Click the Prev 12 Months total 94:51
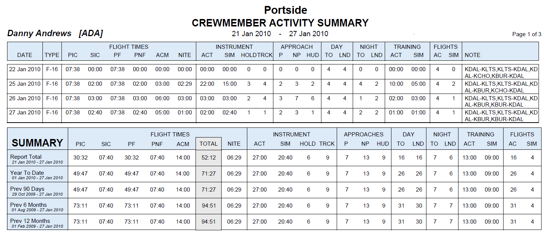 click(209, 222)
